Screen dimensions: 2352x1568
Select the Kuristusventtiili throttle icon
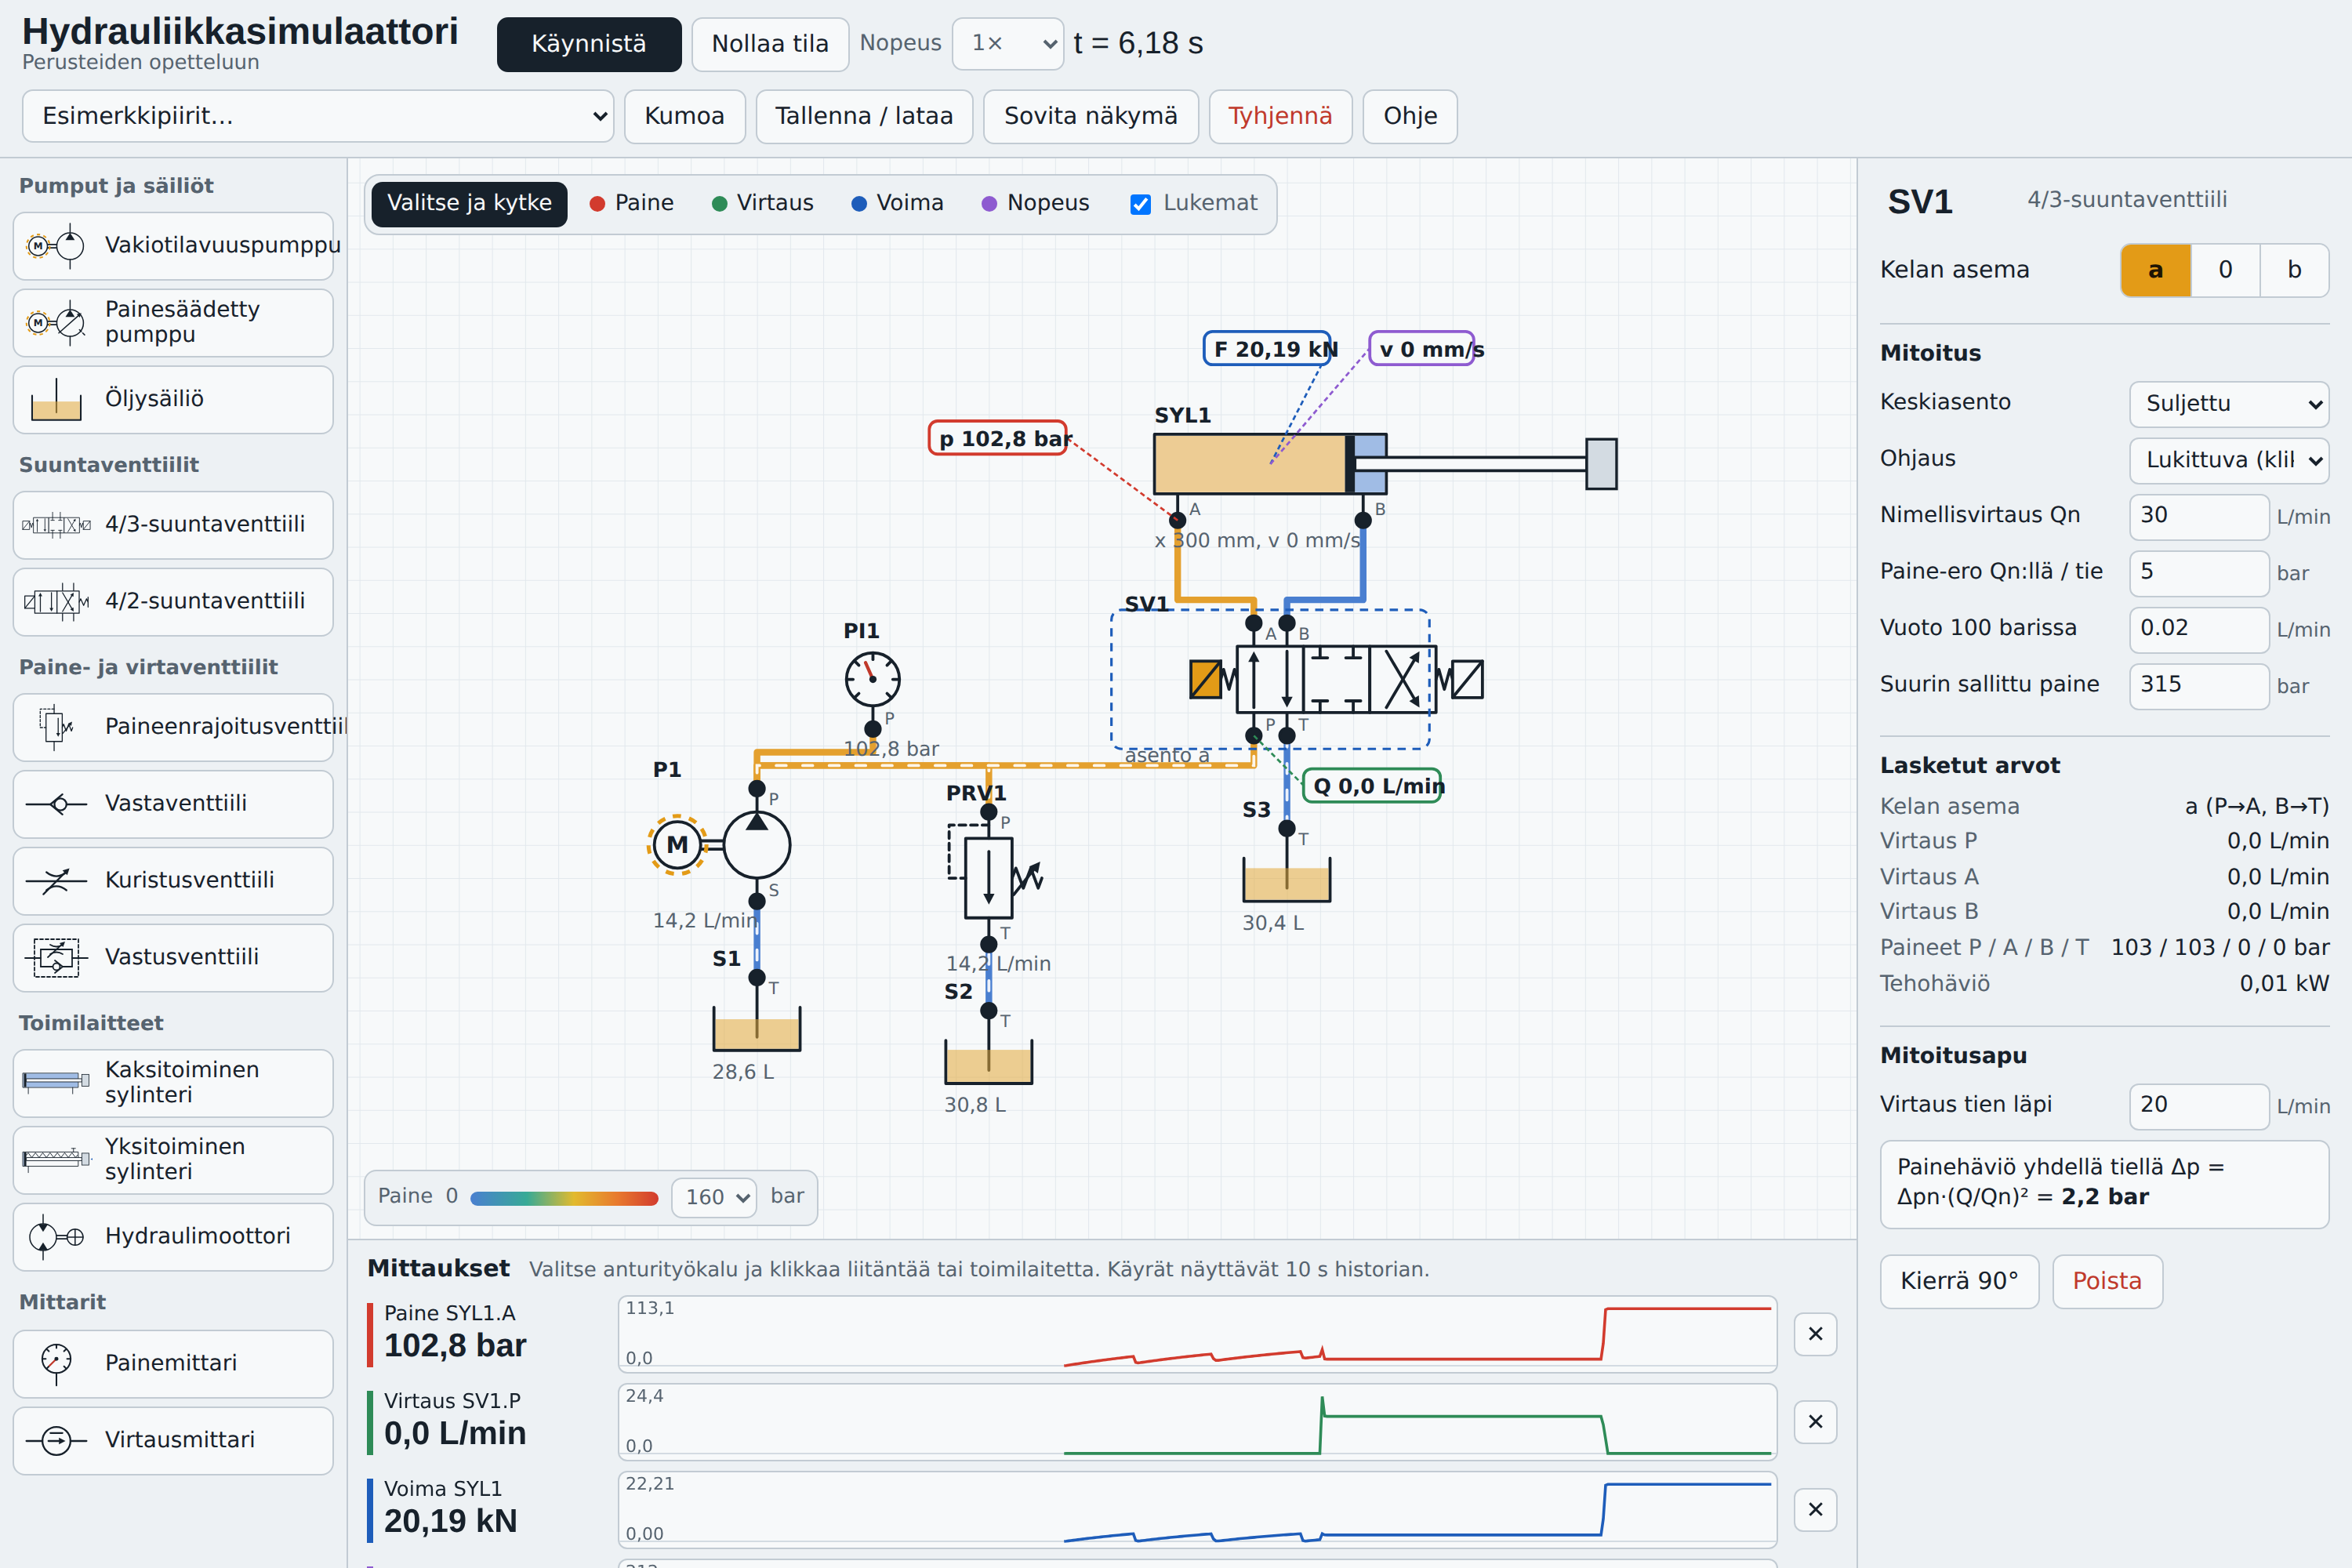pyautogui.click(x=56, y=880)
